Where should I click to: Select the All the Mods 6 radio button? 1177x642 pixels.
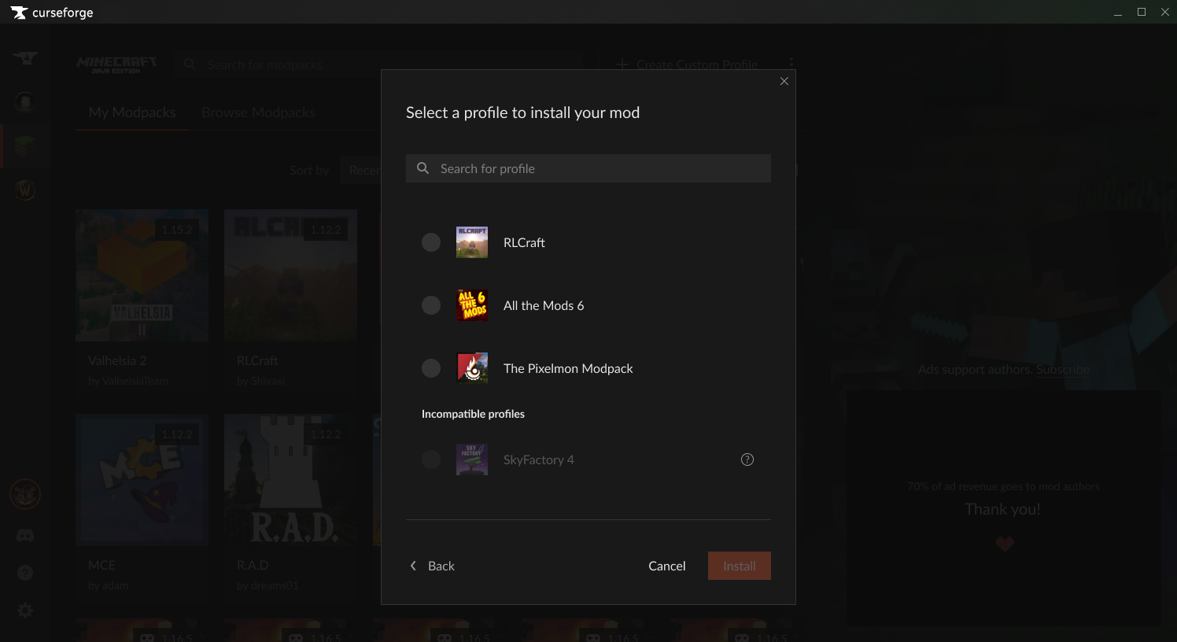(431, 305)
